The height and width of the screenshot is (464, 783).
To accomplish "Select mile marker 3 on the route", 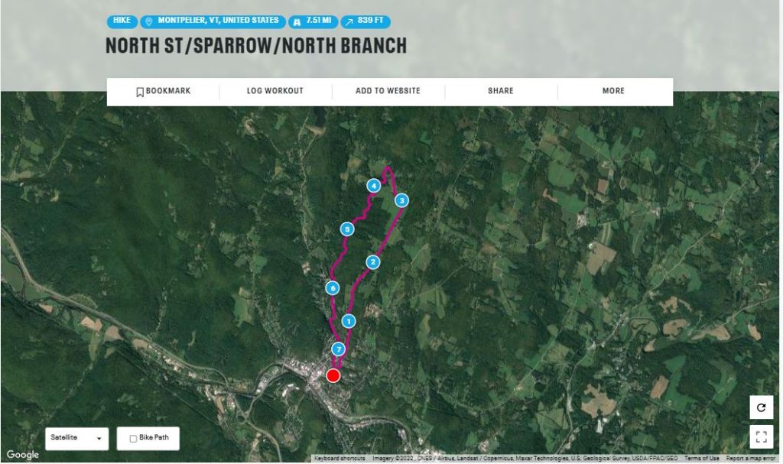I will (401, 200).
